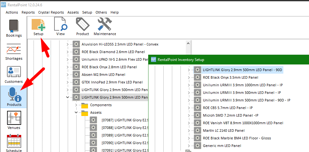Screen dimensions: 309x152
Task: Click the RentalPoint app logo in title bar
Action: click(3, 5)
